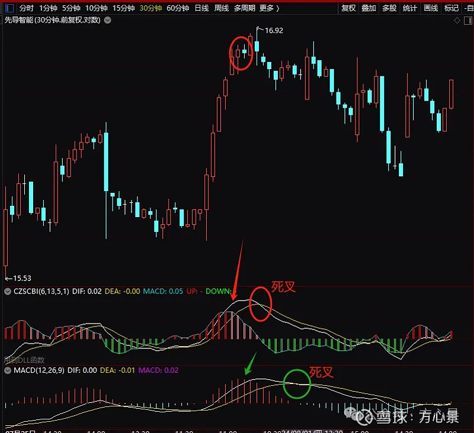The width and height of the screenshot is (474, 433).
Task: Click the 16.92 high price label
Action: coord(273,31)
